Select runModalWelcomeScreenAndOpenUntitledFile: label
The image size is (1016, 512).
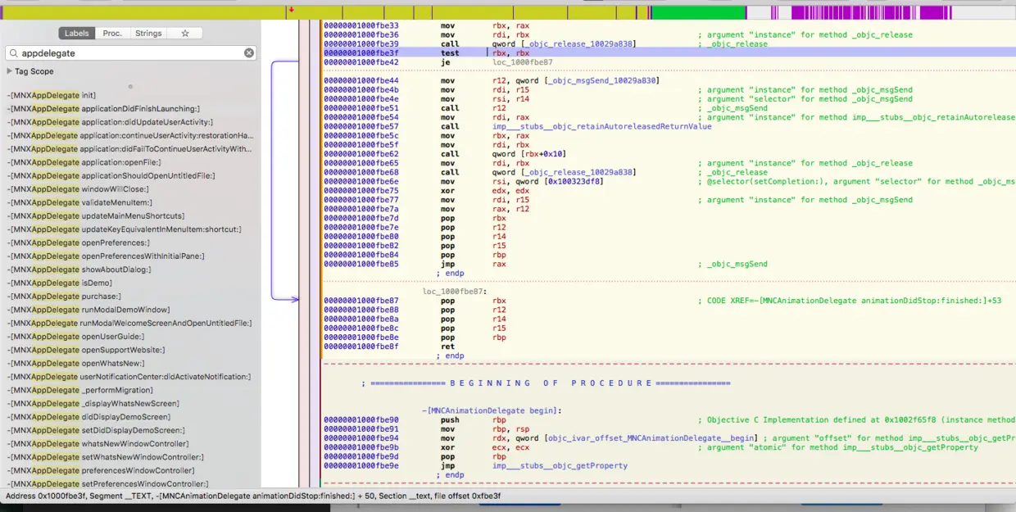129,323
